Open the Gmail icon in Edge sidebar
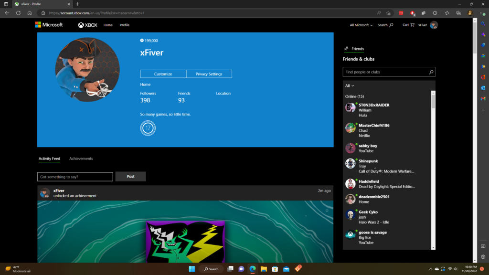The height and width of the screenshot is (275, 489). coord(483,98)
